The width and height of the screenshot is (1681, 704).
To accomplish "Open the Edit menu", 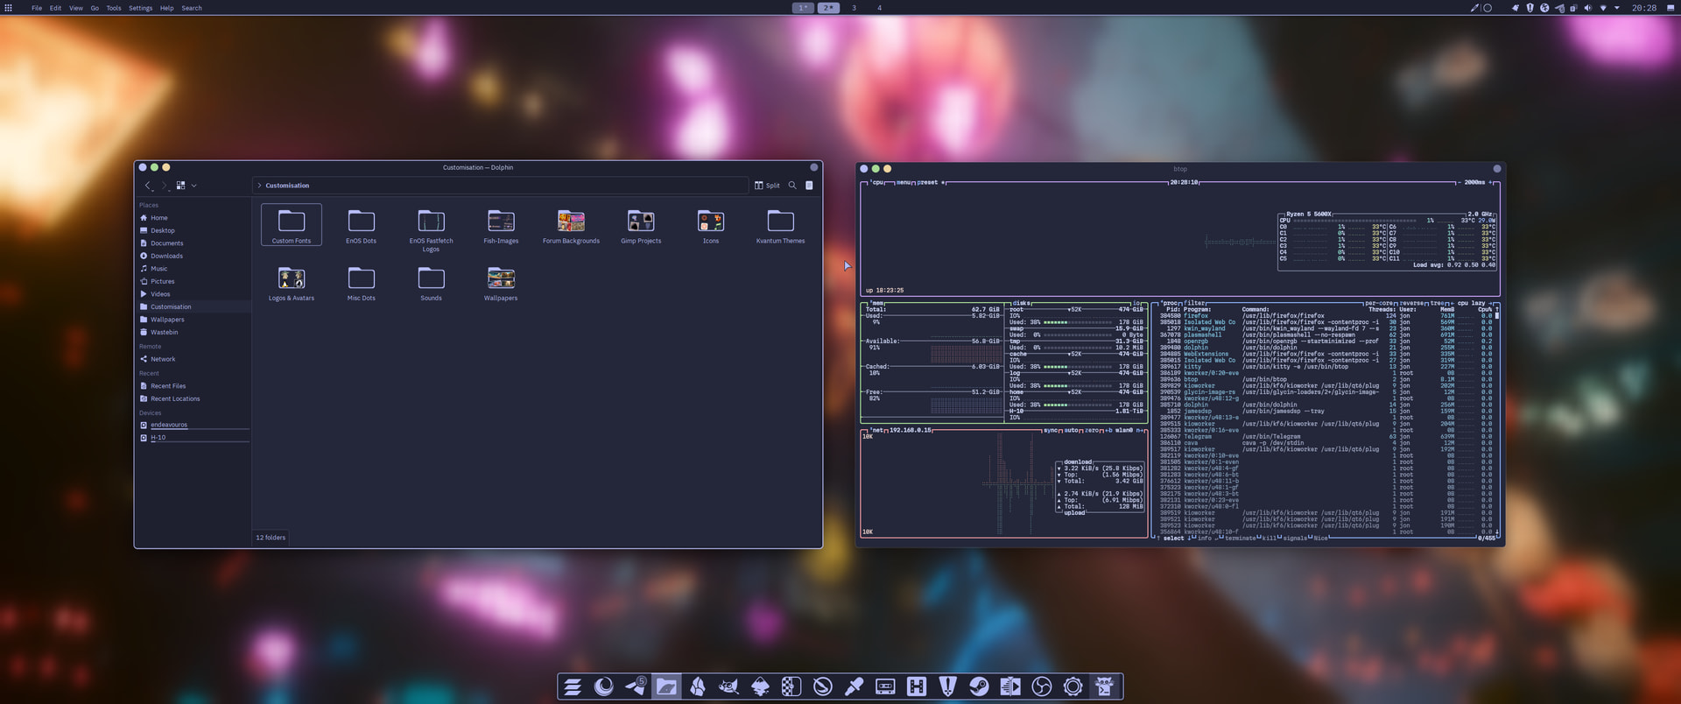I will [x=55, y=8].
